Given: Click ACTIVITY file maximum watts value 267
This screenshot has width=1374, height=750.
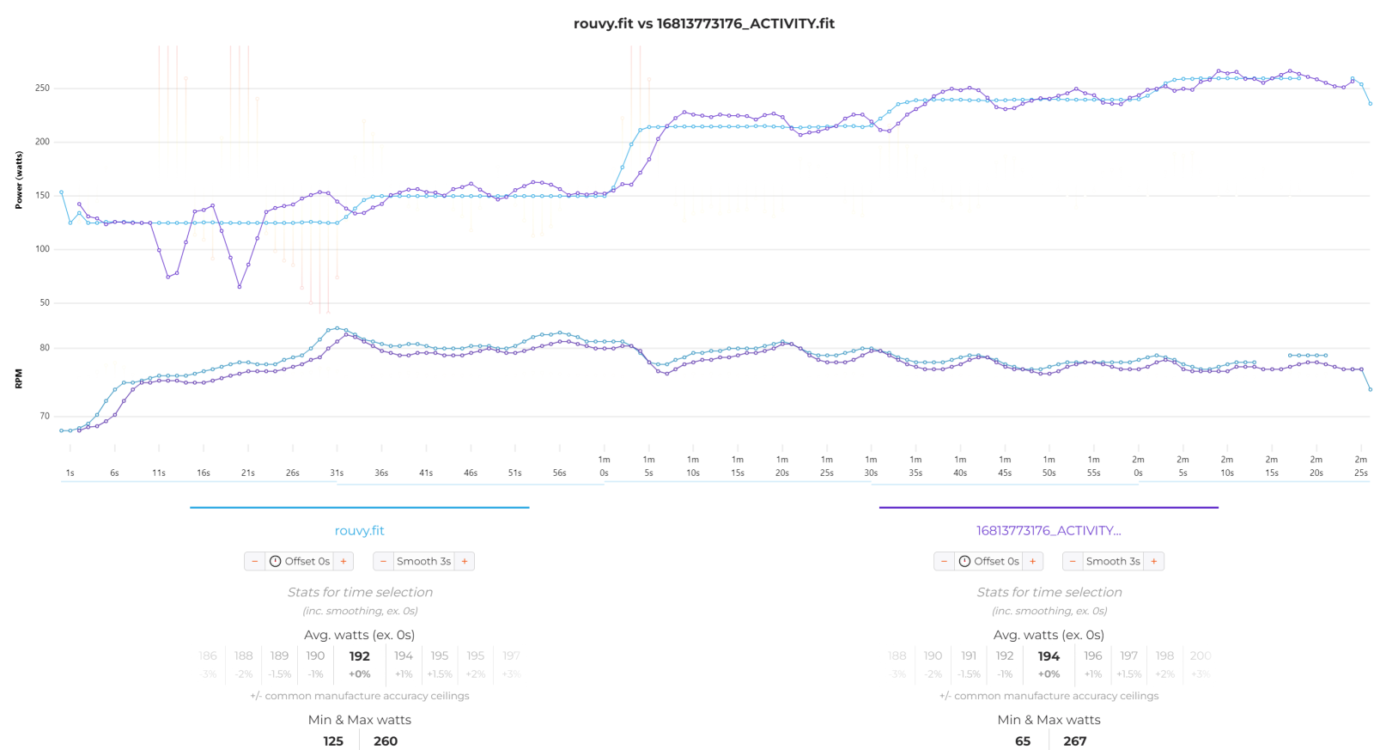Looking at the screenshot, I should click(1075, 741).
